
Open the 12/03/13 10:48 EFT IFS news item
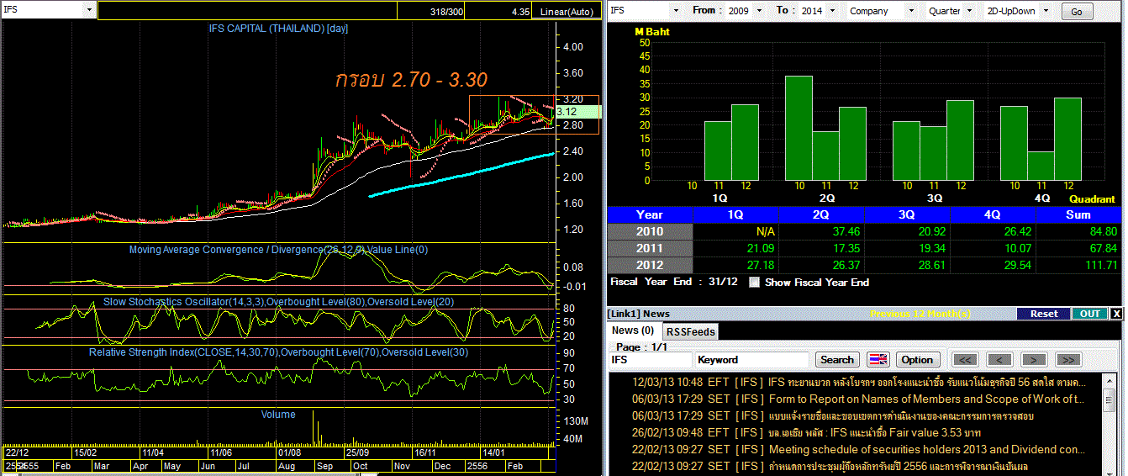click(857, 383)
